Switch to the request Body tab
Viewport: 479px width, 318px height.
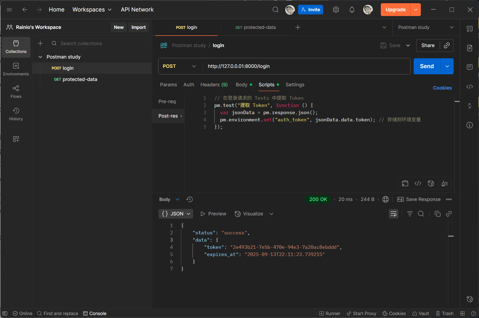tap(244, 85)
